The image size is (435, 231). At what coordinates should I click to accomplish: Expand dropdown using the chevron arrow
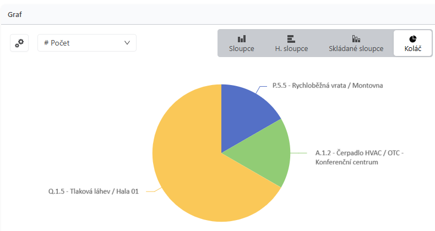click(x=127, y=43)
